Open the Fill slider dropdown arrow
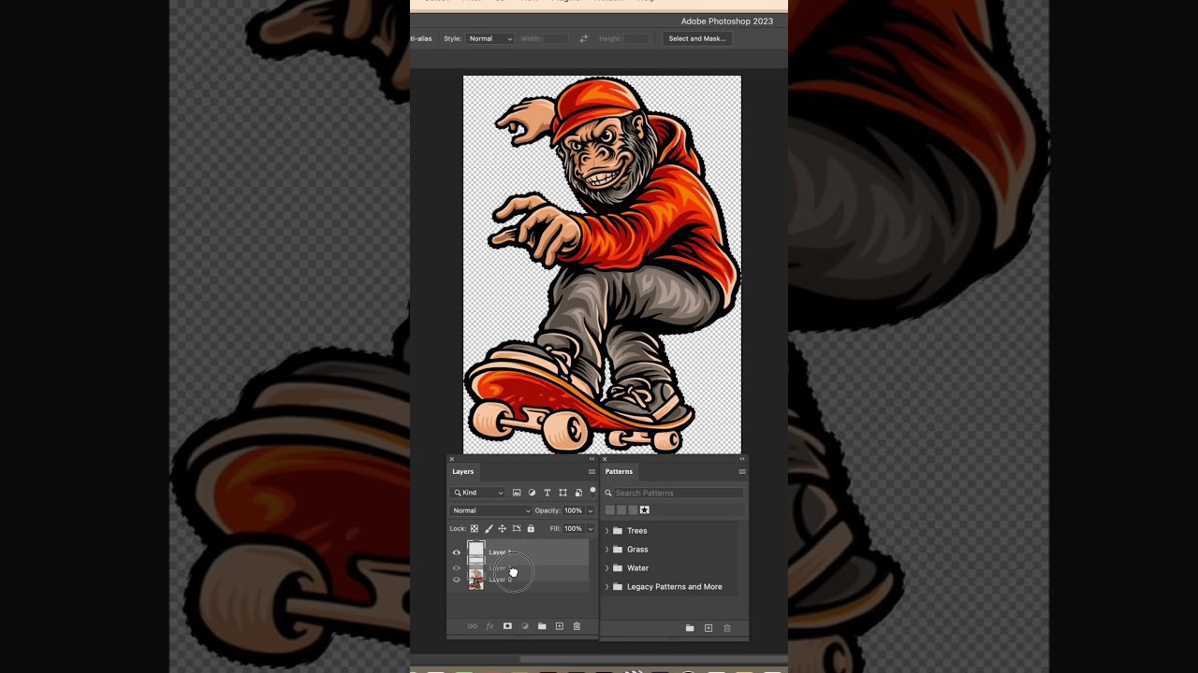Screen dimensions: 1198x673 pyautogui.click(x=590, y=529)
